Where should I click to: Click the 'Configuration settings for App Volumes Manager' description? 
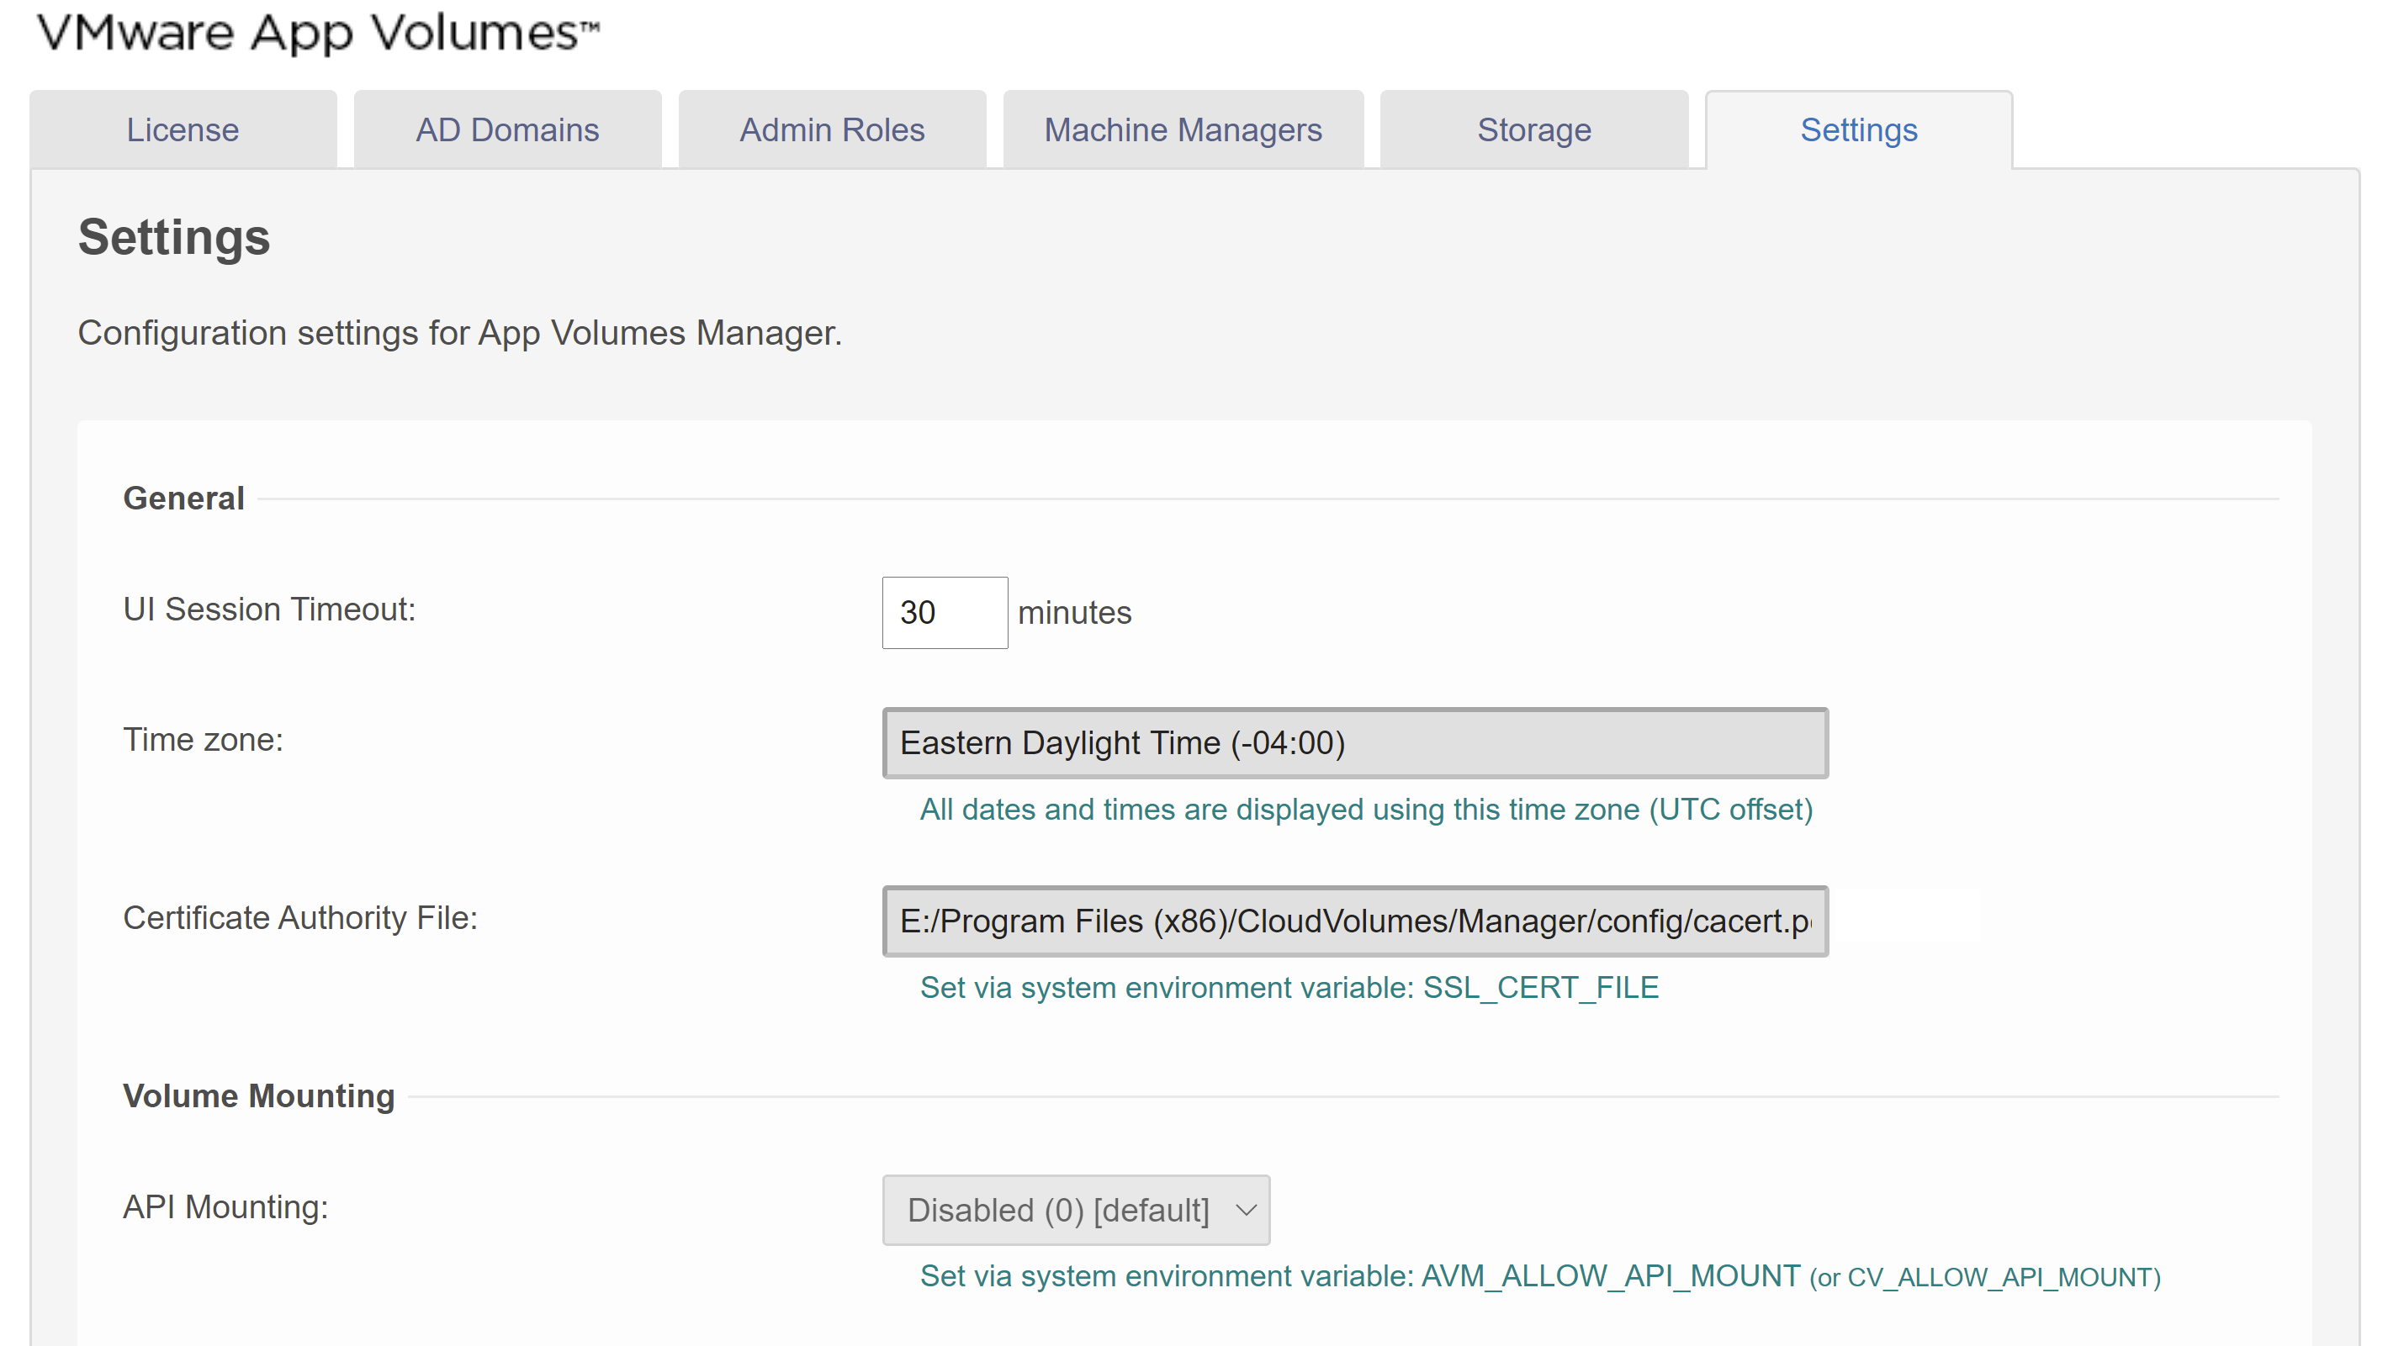click(460, 333)
